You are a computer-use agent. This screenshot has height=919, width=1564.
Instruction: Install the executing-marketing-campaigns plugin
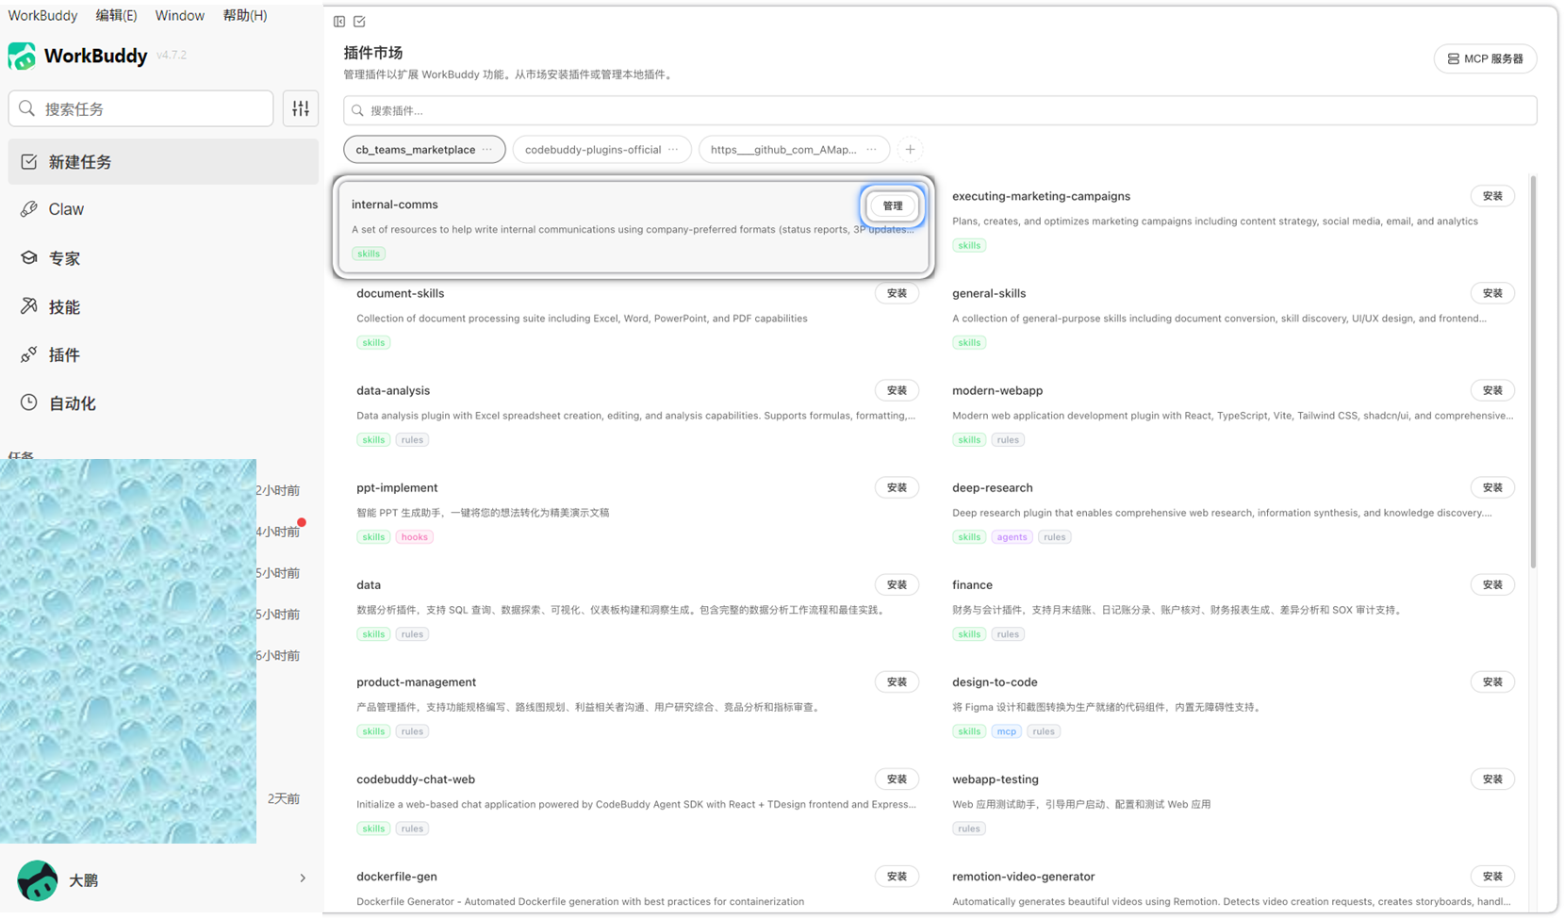[1492, 196]
